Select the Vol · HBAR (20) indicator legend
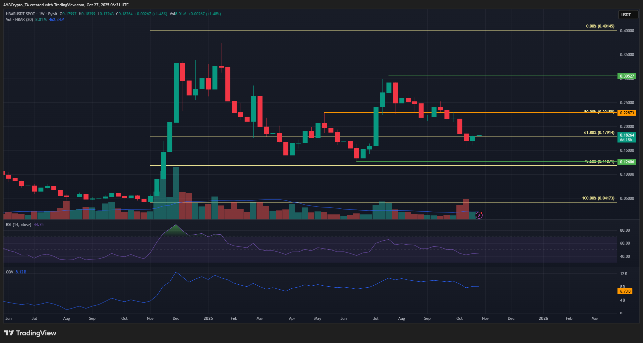The width and height of the screenshot is (643, 343). [x=19, y=20]
